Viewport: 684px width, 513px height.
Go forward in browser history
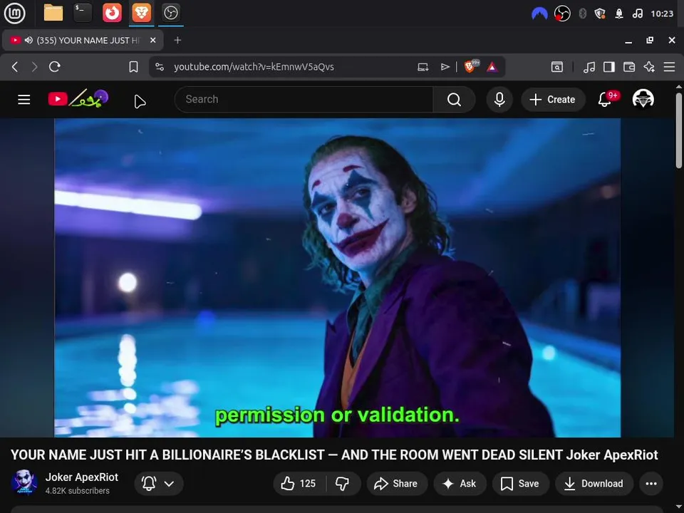click(x=34, y=67)
